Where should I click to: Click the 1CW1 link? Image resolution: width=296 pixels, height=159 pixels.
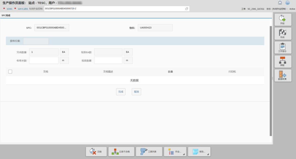(x=9, y=9)
